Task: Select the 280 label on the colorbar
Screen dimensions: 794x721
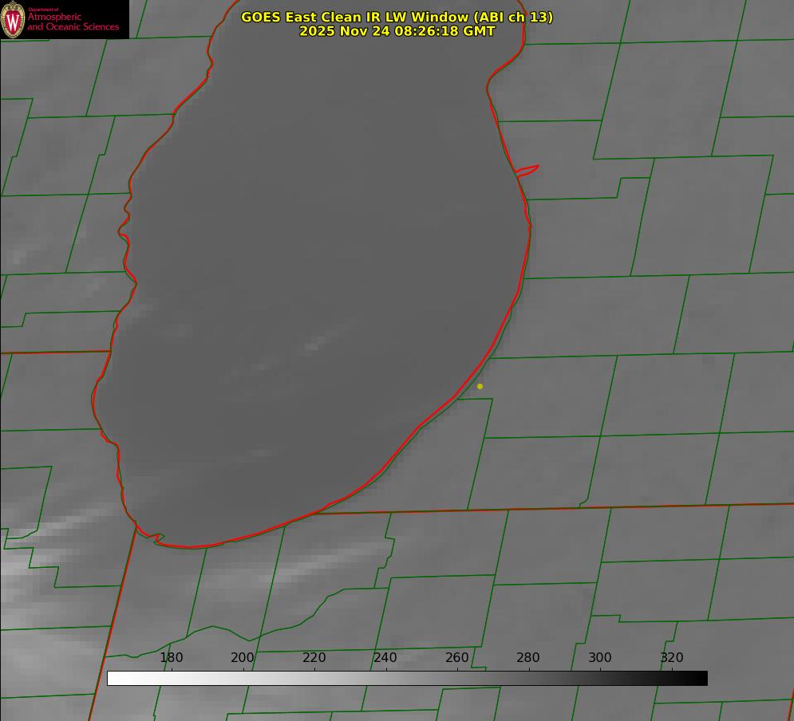Action: point(528,657)
